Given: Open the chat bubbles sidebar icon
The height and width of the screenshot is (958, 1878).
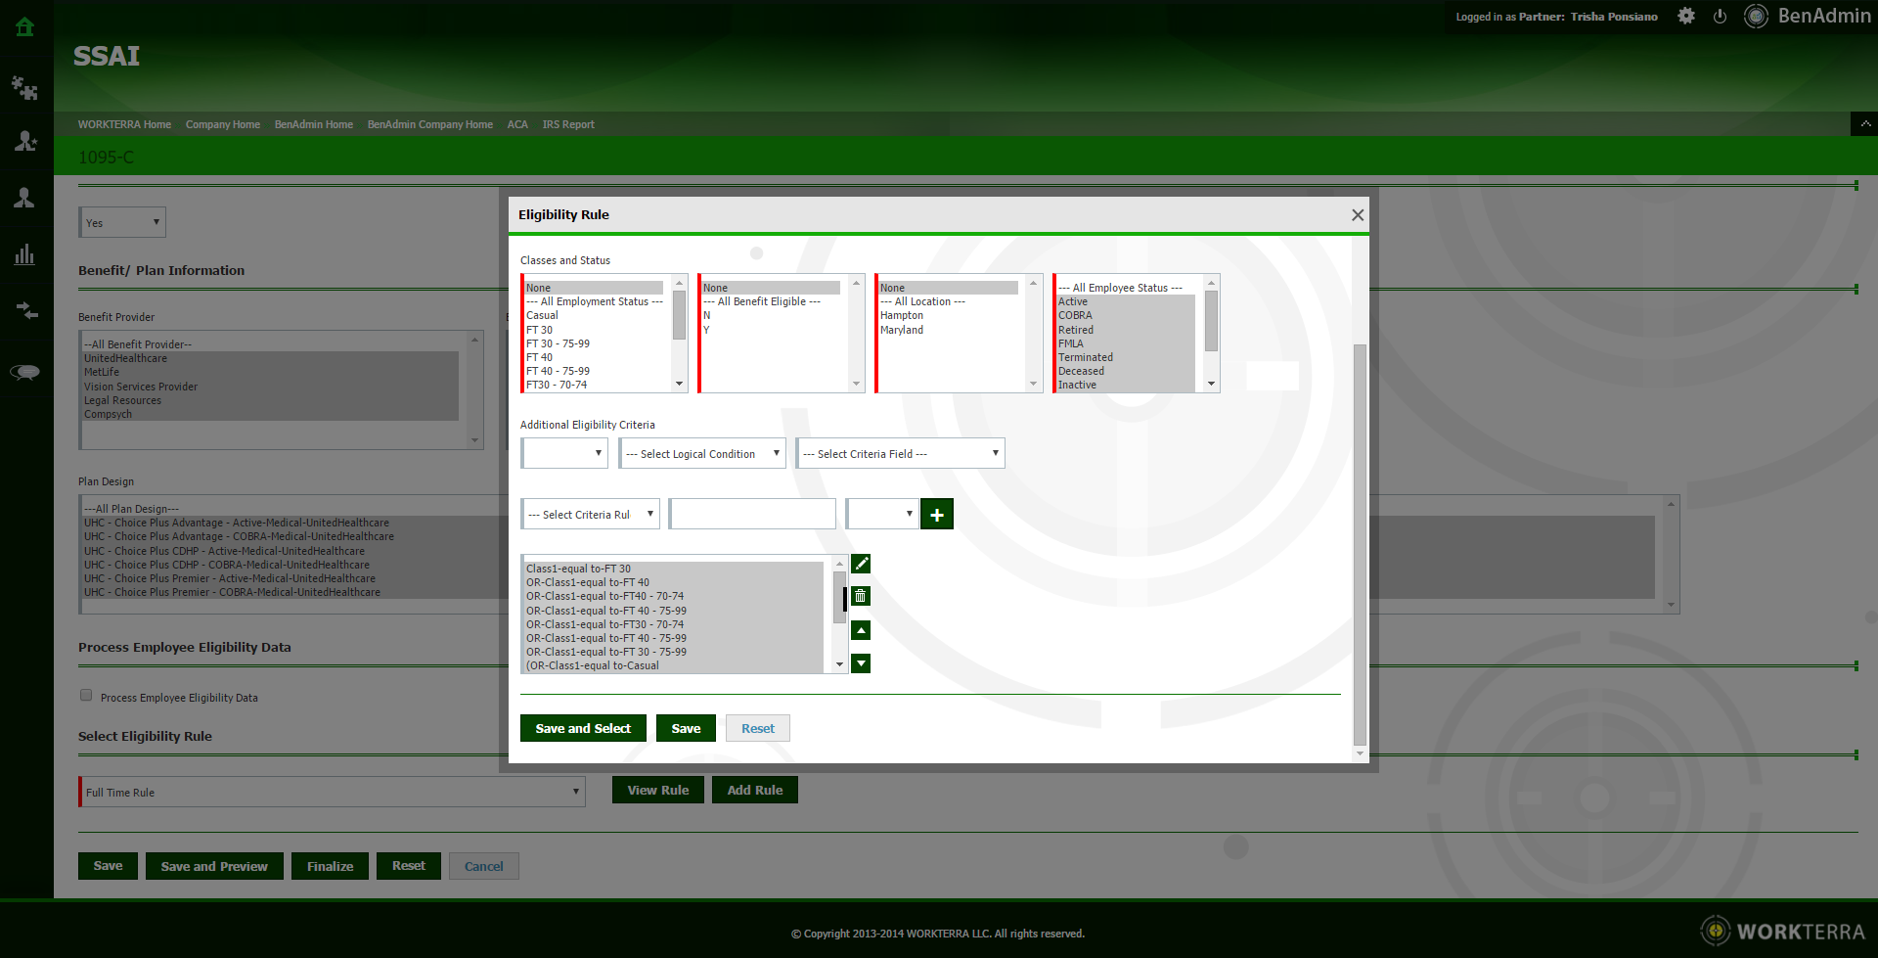Looking at the screenshot, I should (x=24, y=372).
